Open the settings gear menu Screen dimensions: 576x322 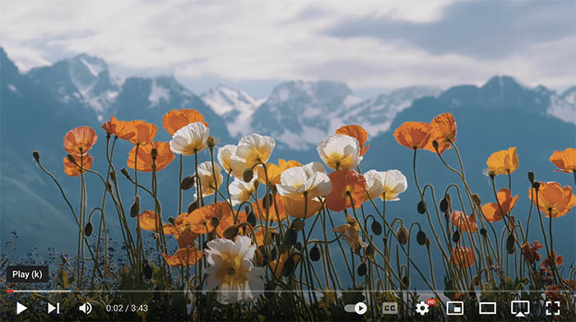coord(422,308)
